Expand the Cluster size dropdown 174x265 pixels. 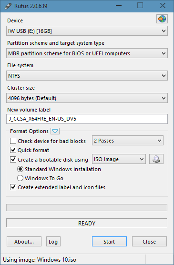tap(87, 98)
